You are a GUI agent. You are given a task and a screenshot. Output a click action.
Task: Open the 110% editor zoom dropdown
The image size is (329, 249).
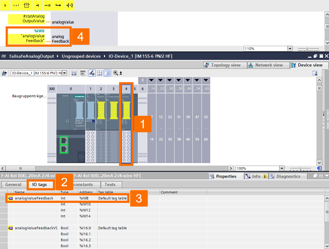click(290, 48)
